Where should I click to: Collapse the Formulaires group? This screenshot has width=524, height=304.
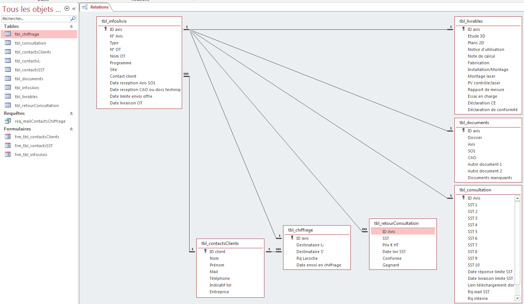click(72, 129)
